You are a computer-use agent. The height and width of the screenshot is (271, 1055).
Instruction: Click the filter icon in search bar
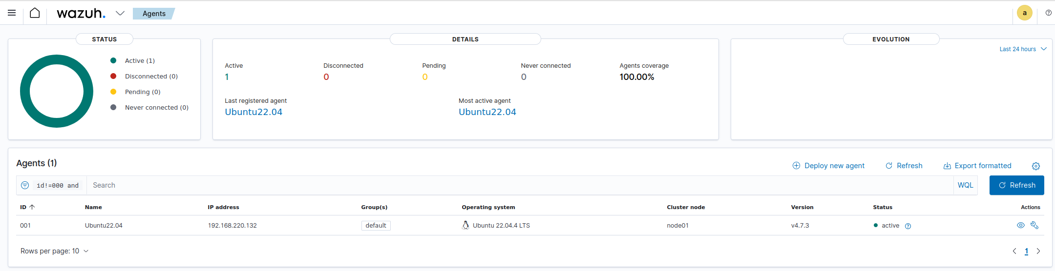[x=25, y=185]
